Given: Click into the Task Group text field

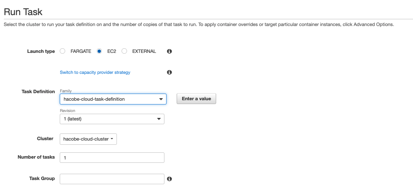Looking at the screenshot, I should point(112,179).
